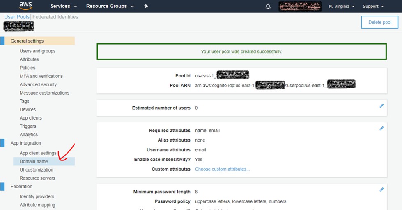The image size is (402, 210).
Task: Edit estimated number of users pencil icon
Action: pos(381,106)
